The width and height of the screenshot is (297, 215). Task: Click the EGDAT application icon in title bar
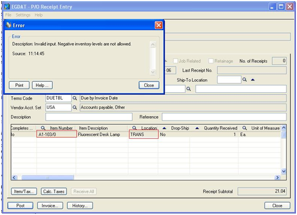7,7
